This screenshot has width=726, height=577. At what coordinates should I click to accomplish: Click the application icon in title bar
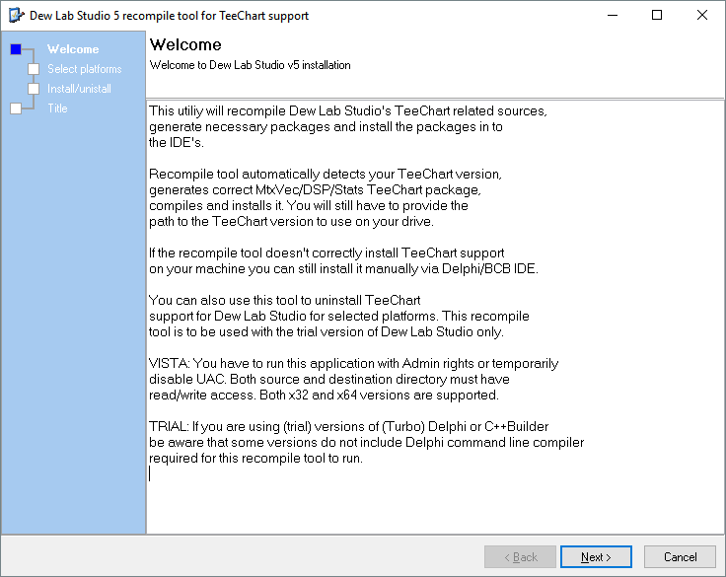[x=16, y=15]
